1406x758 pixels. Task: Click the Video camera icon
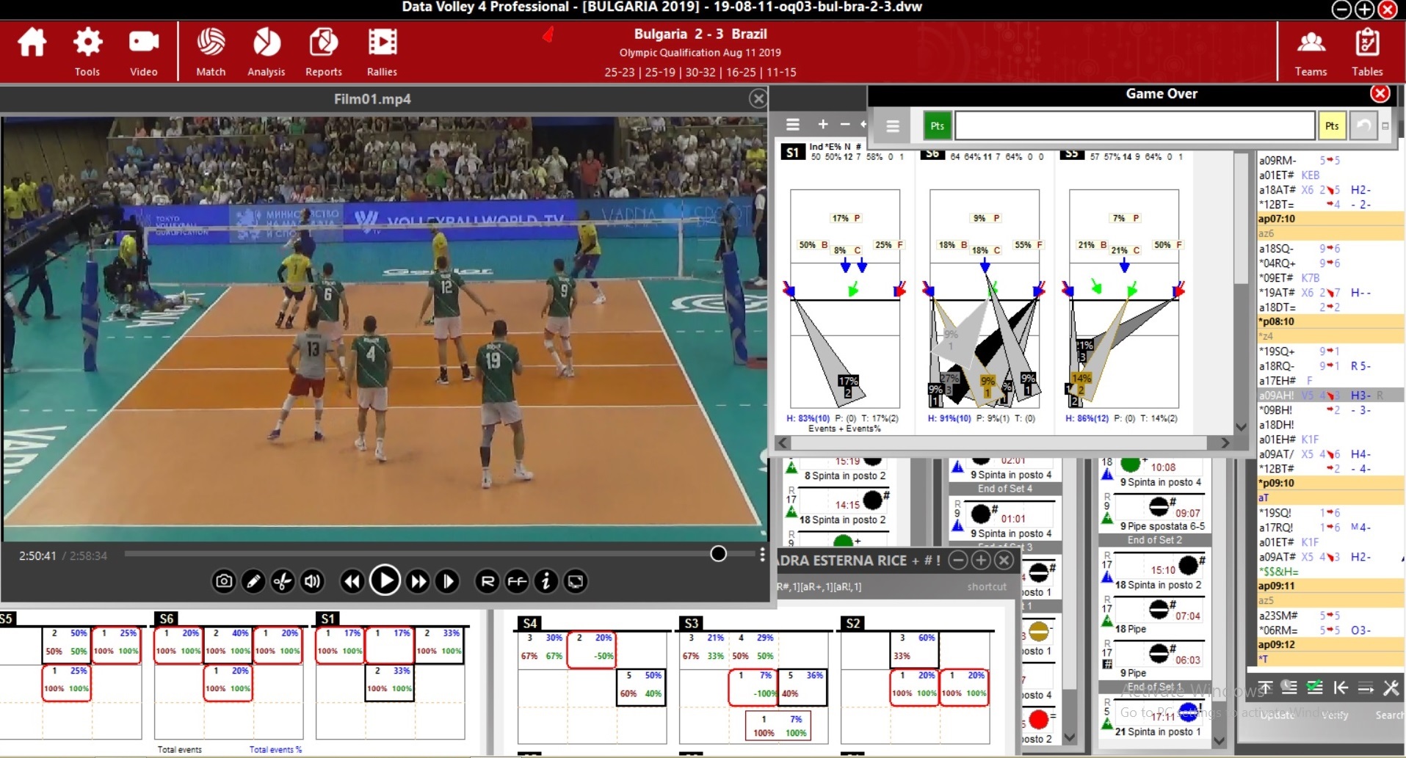point(144,50)
